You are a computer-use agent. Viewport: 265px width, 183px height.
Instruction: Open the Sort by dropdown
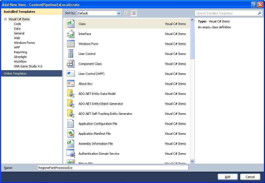pyautogui.click(x=99, y=13)
